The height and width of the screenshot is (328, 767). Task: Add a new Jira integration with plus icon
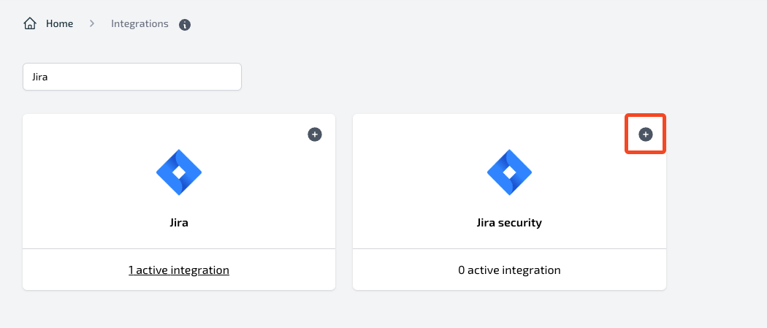click(315, 134)
